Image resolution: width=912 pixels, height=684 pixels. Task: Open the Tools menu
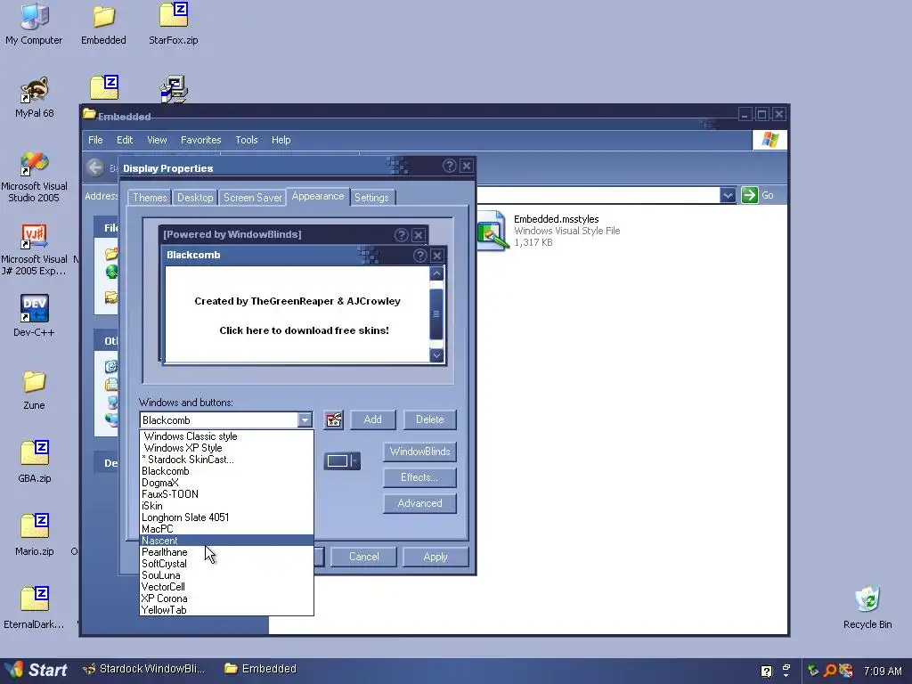[247, 140]
